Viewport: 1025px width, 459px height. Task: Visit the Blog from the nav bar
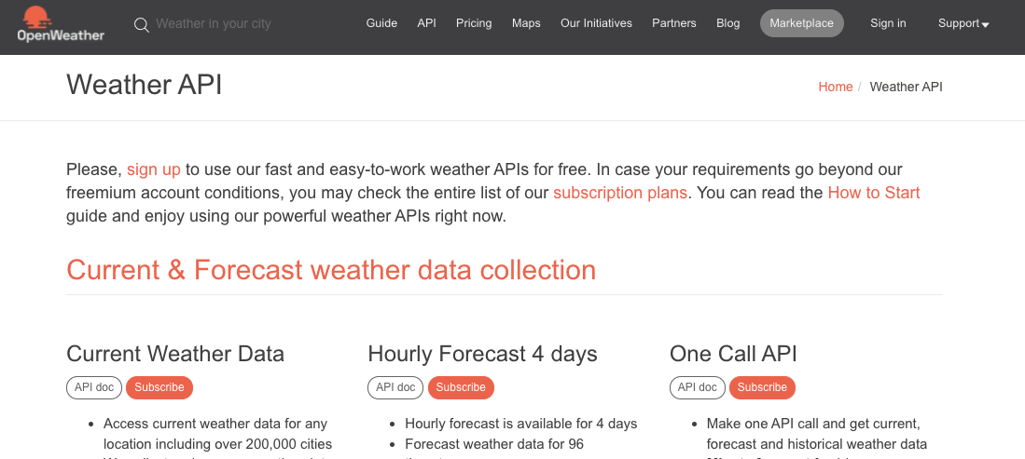(728, 23)
